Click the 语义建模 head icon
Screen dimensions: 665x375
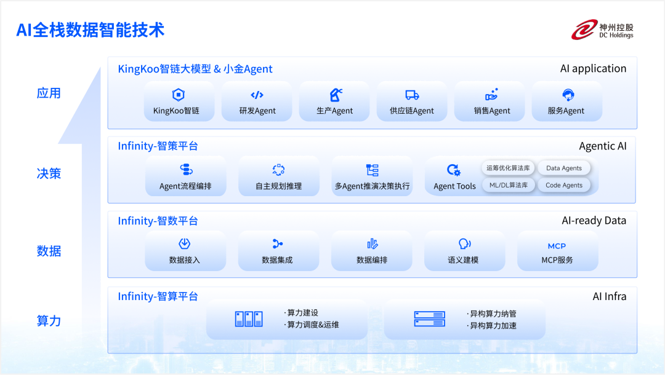[x=464, y=244]
